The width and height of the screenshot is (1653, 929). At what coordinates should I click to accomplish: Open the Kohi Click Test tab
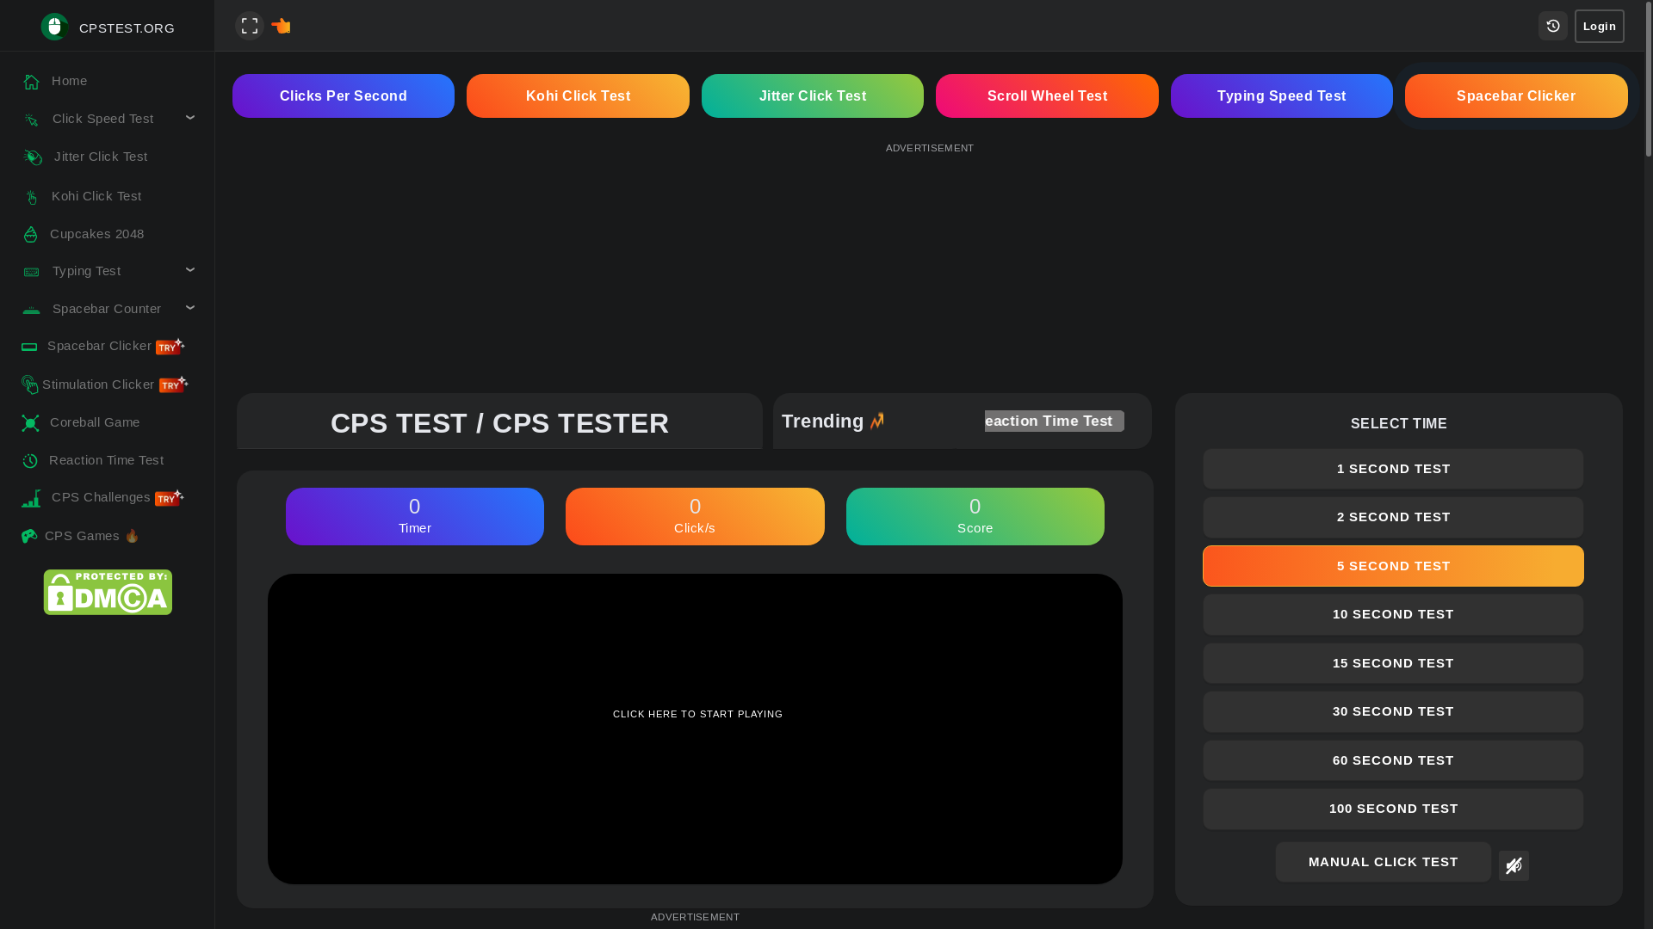click(578, 95)
